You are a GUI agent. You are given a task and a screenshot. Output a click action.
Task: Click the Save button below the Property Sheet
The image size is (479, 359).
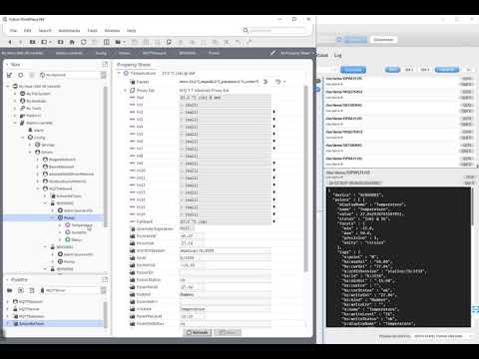[x=228, y=332]
